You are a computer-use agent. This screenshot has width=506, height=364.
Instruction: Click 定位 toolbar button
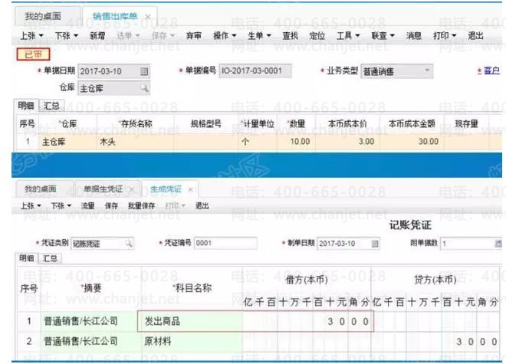(317, 35)
